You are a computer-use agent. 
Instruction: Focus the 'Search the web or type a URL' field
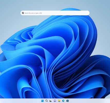[55, 13]
